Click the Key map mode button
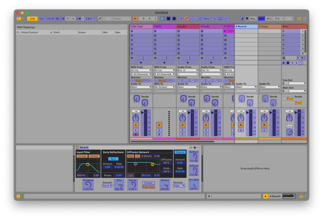The image size is (323, 219). pyautogui.click(x=253, y=19)
